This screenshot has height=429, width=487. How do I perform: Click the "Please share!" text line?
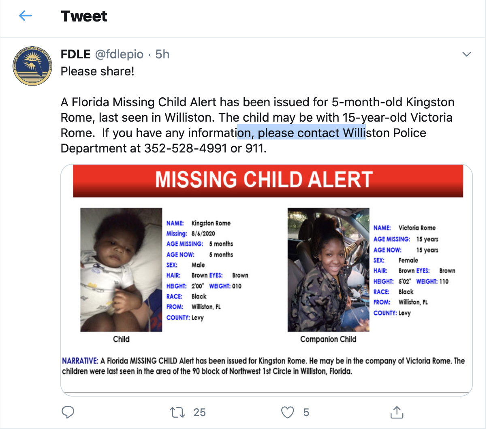(97, 71)
